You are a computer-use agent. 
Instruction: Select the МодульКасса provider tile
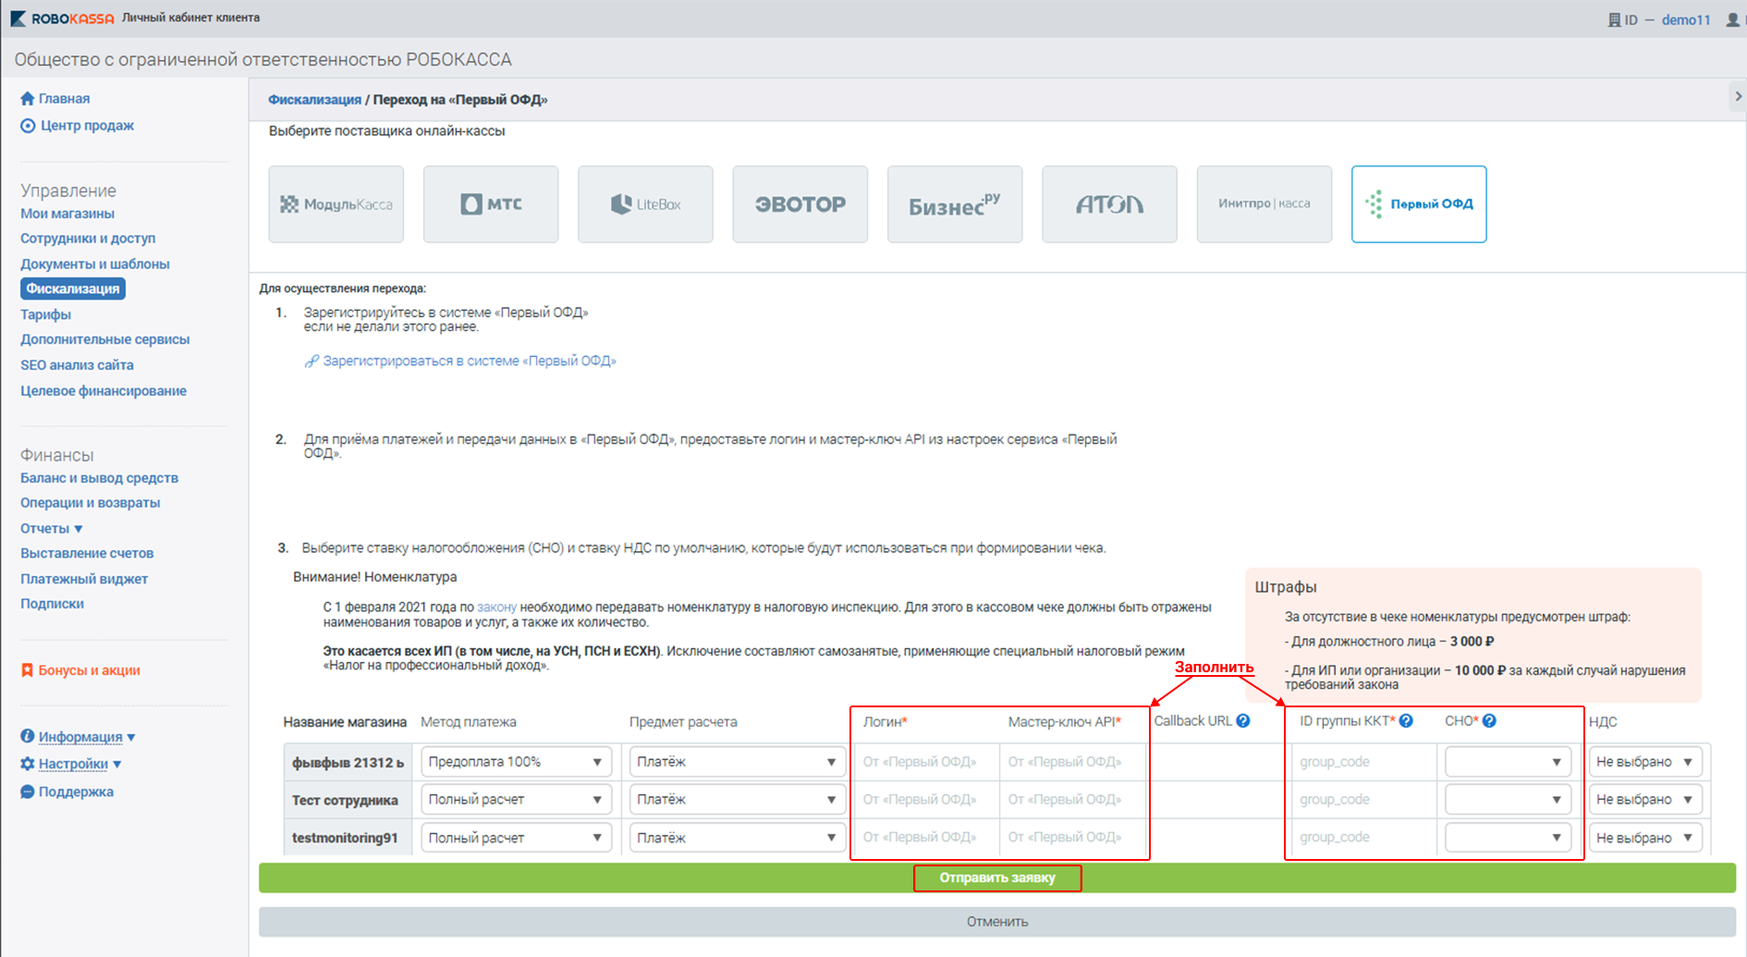(336, 204)
